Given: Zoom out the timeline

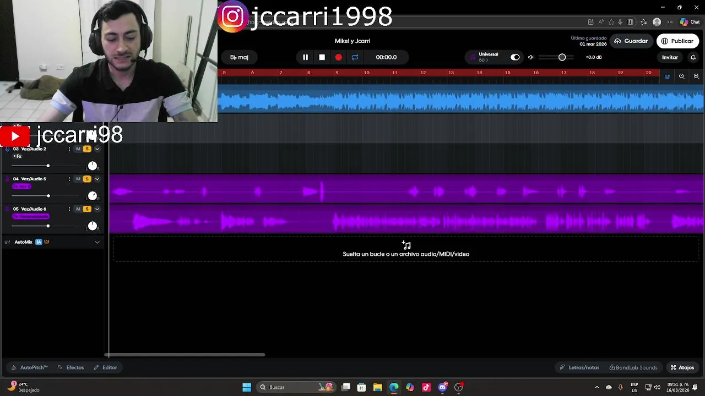Looking at the screenshot, I should [682, 76].
